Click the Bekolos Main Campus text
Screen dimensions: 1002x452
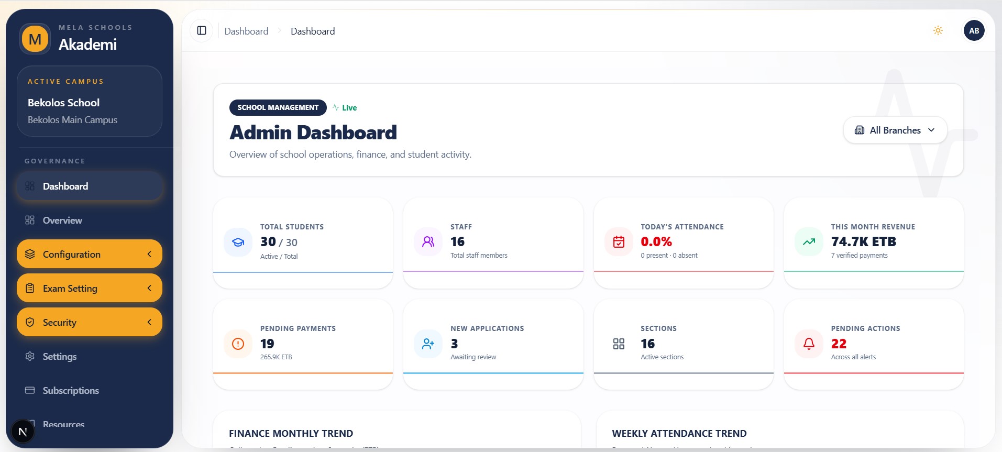pyautogui.click(x=72, y=120)
